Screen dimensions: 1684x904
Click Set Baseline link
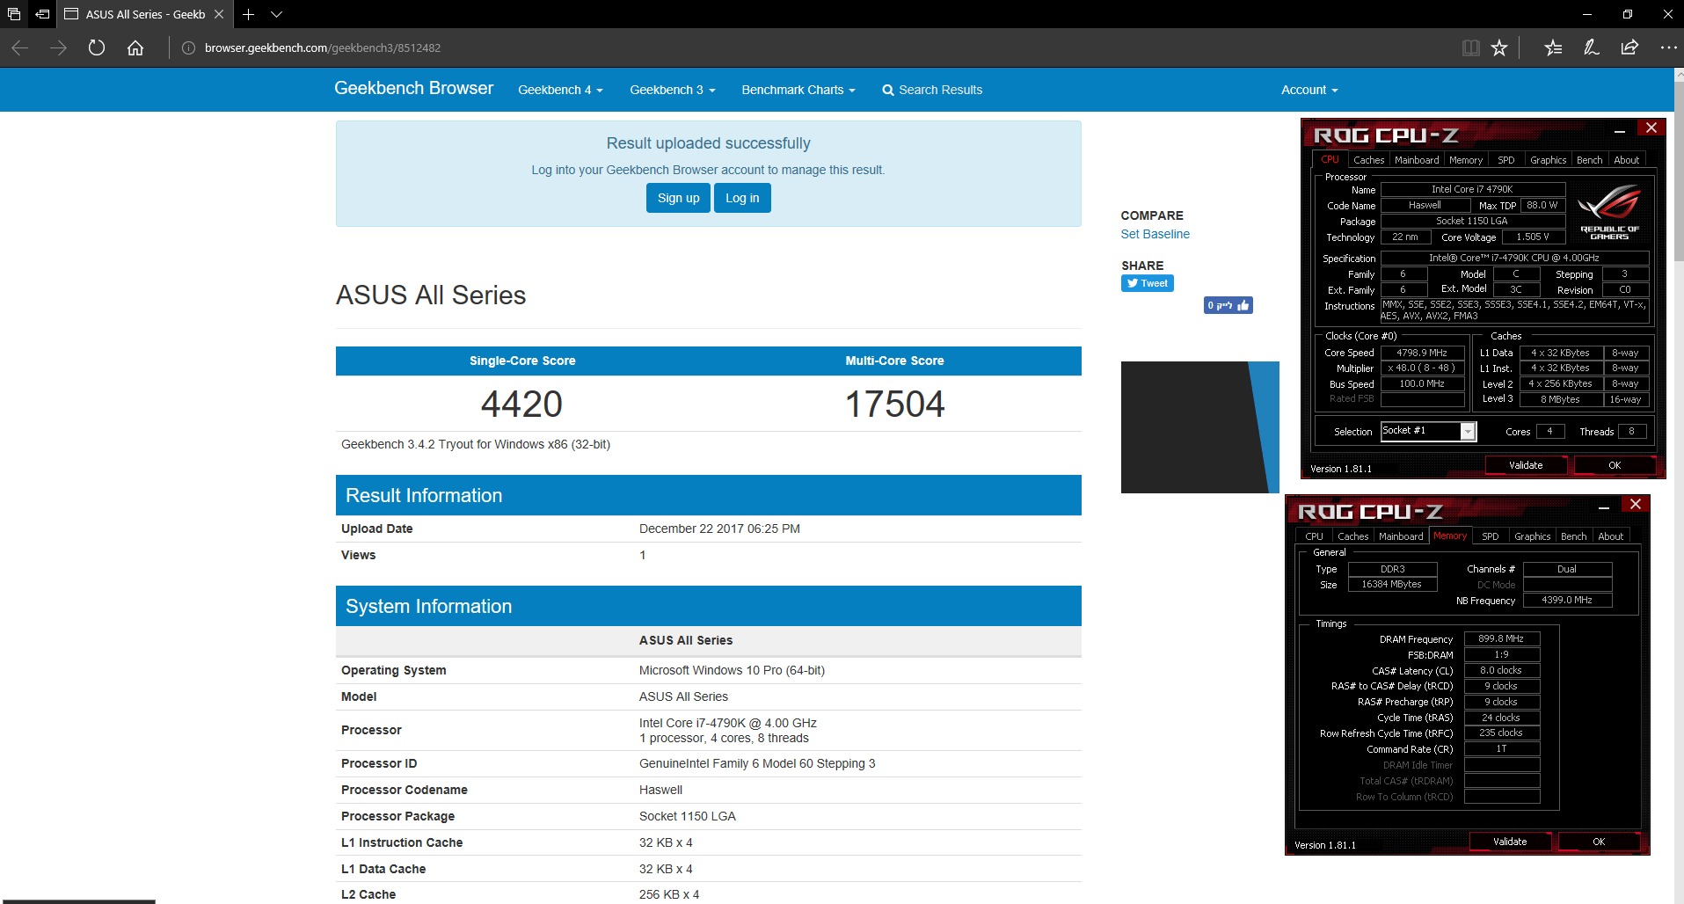point(1155,234)
